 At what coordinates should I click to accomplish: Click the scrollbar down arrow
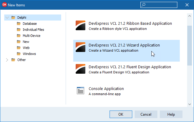coord(189,104)
